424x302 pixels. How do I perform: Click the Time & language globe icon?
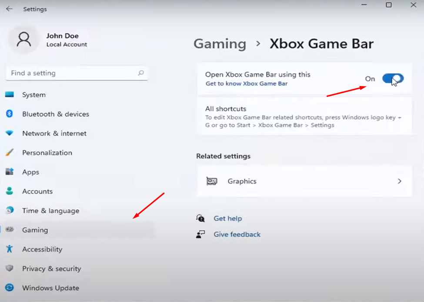coord(10,210)
